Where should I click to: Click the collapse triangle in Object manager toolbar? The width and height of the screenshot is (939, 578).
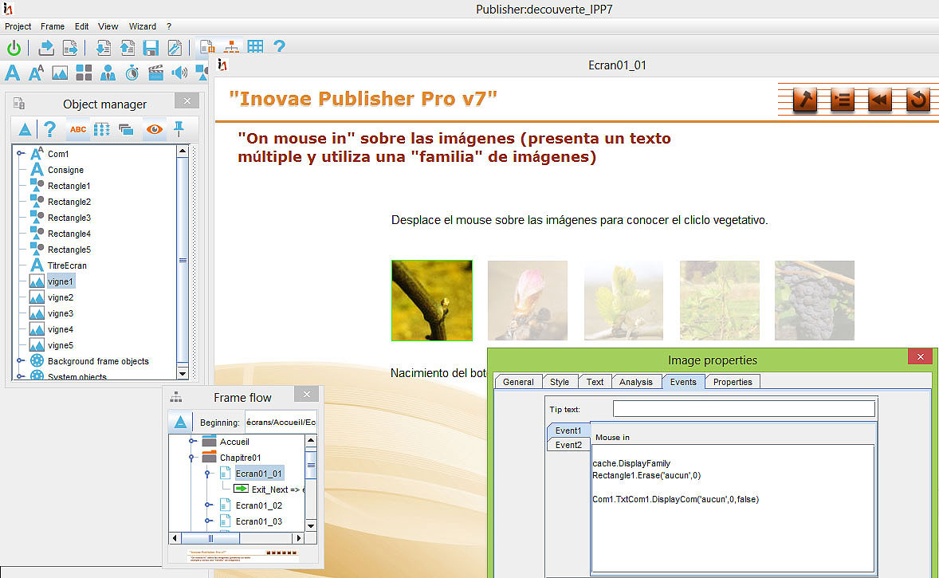point(25,129)
